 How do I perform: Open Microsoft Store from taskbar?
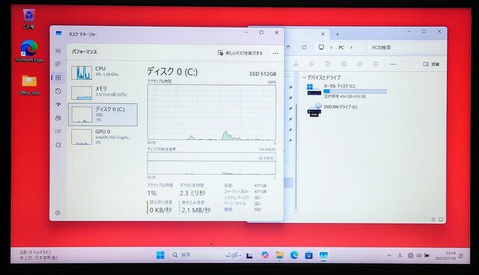click(309, 255)
